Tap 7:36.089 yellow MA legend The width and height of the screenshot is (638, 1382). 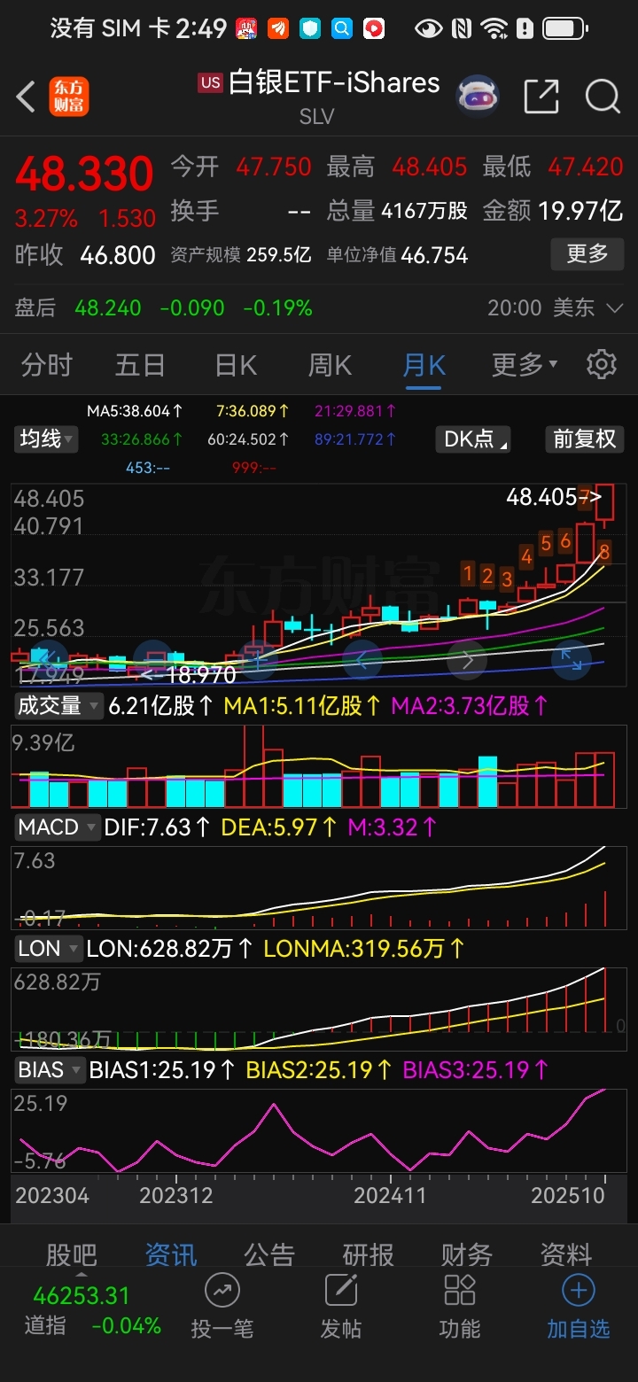253,411
